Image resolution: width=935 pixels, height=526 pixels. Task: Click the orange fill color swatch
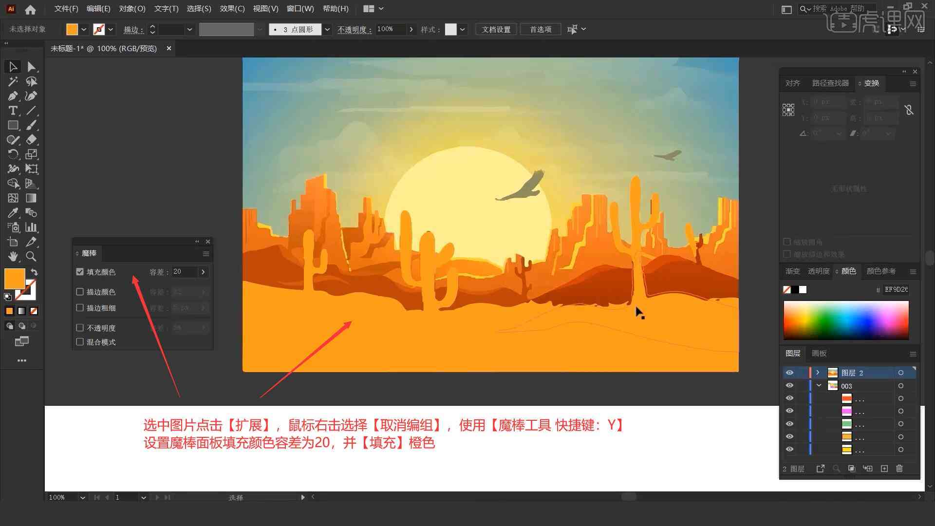(x=14, y=278)
